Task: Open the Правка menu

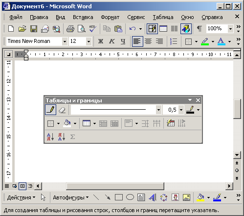Action: coord(39,17)
